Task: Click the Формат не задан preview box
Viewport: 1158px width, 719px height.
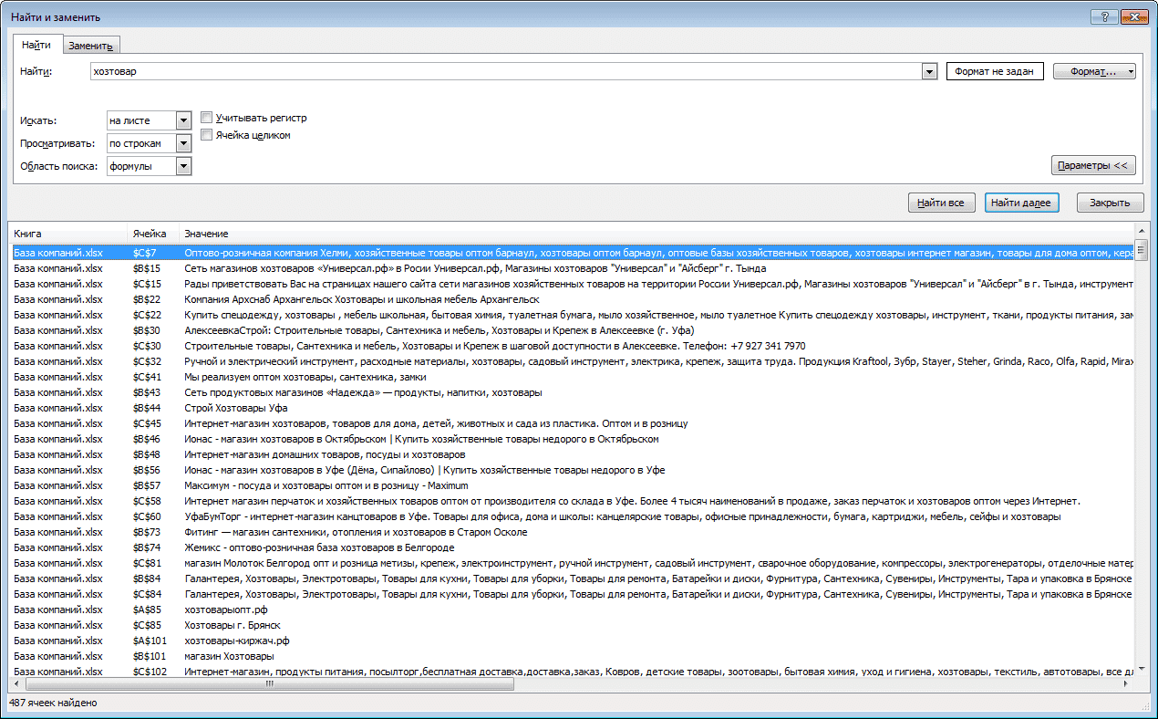Action: click(995, 71)
